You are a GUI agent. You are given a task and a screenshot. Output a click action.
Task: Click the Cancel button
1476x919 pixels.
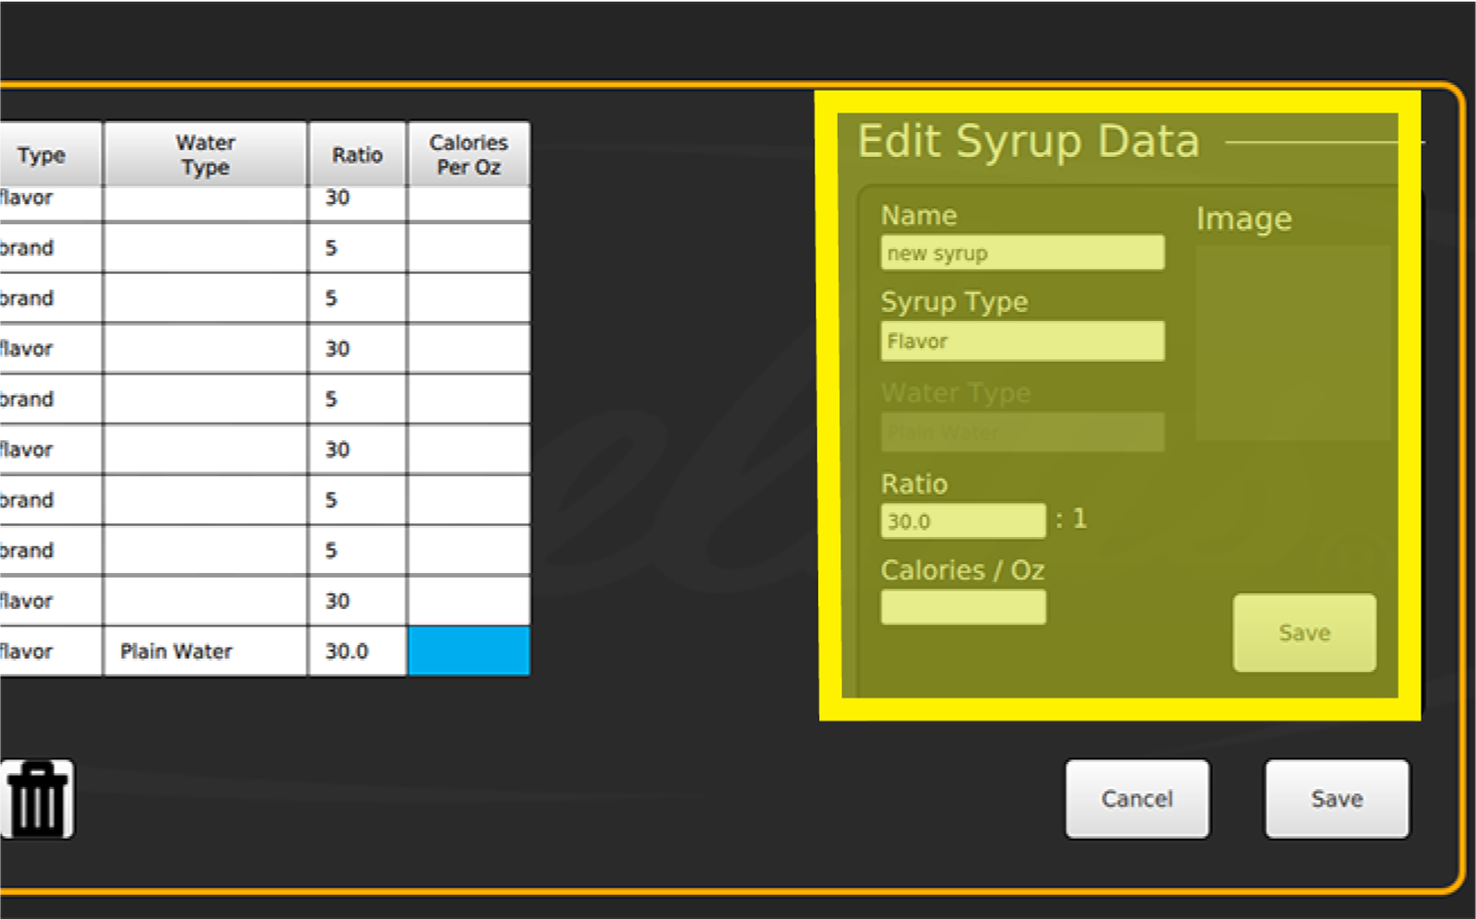tap(1137, 799)
